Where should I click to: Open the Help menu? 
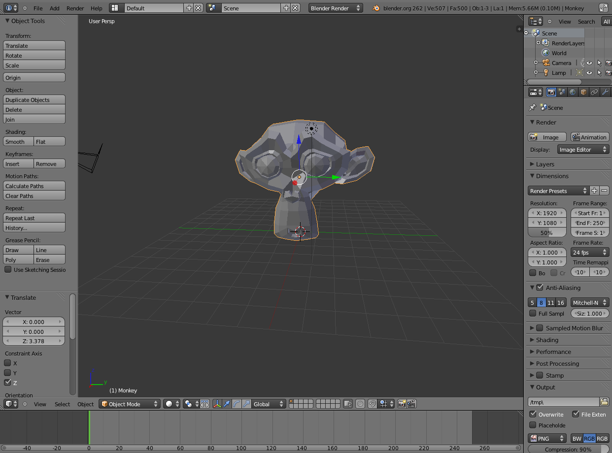[97, 8]
